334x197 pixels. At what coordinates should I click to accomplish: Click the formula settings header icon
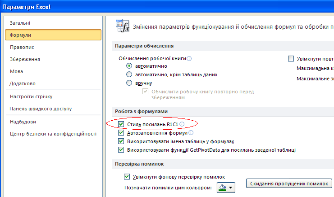[x=122, y=26]
